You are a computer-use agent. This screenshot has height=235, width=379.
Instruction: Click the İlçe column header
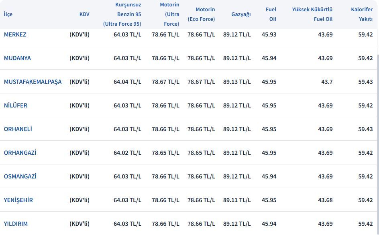coord(8,14)
